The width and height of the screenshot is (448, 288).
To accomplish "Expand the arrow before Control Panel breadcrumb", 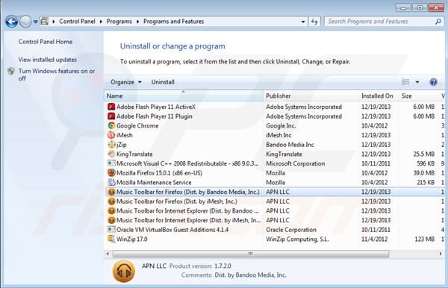I will coord(54,22).
